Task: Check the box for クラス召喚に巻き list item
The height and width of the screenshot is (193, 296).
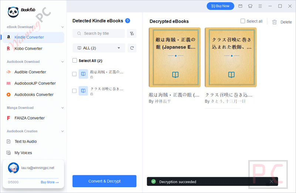Action: tap(74, 91)
